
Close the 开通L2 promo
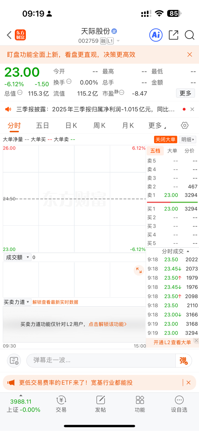click(x=196, y=341)
